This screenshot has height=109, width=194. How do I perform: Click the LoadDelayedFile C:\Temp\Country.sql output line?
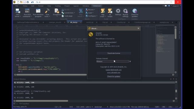click(x=32, y=91)
